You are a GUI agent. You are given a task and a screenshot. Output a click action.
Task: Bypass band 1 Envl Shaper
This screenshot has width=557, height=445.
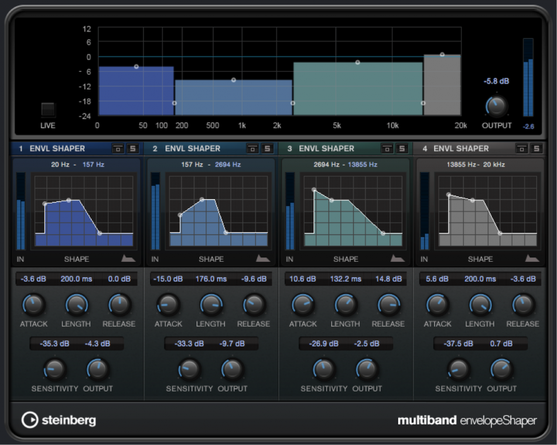point(117,149)
